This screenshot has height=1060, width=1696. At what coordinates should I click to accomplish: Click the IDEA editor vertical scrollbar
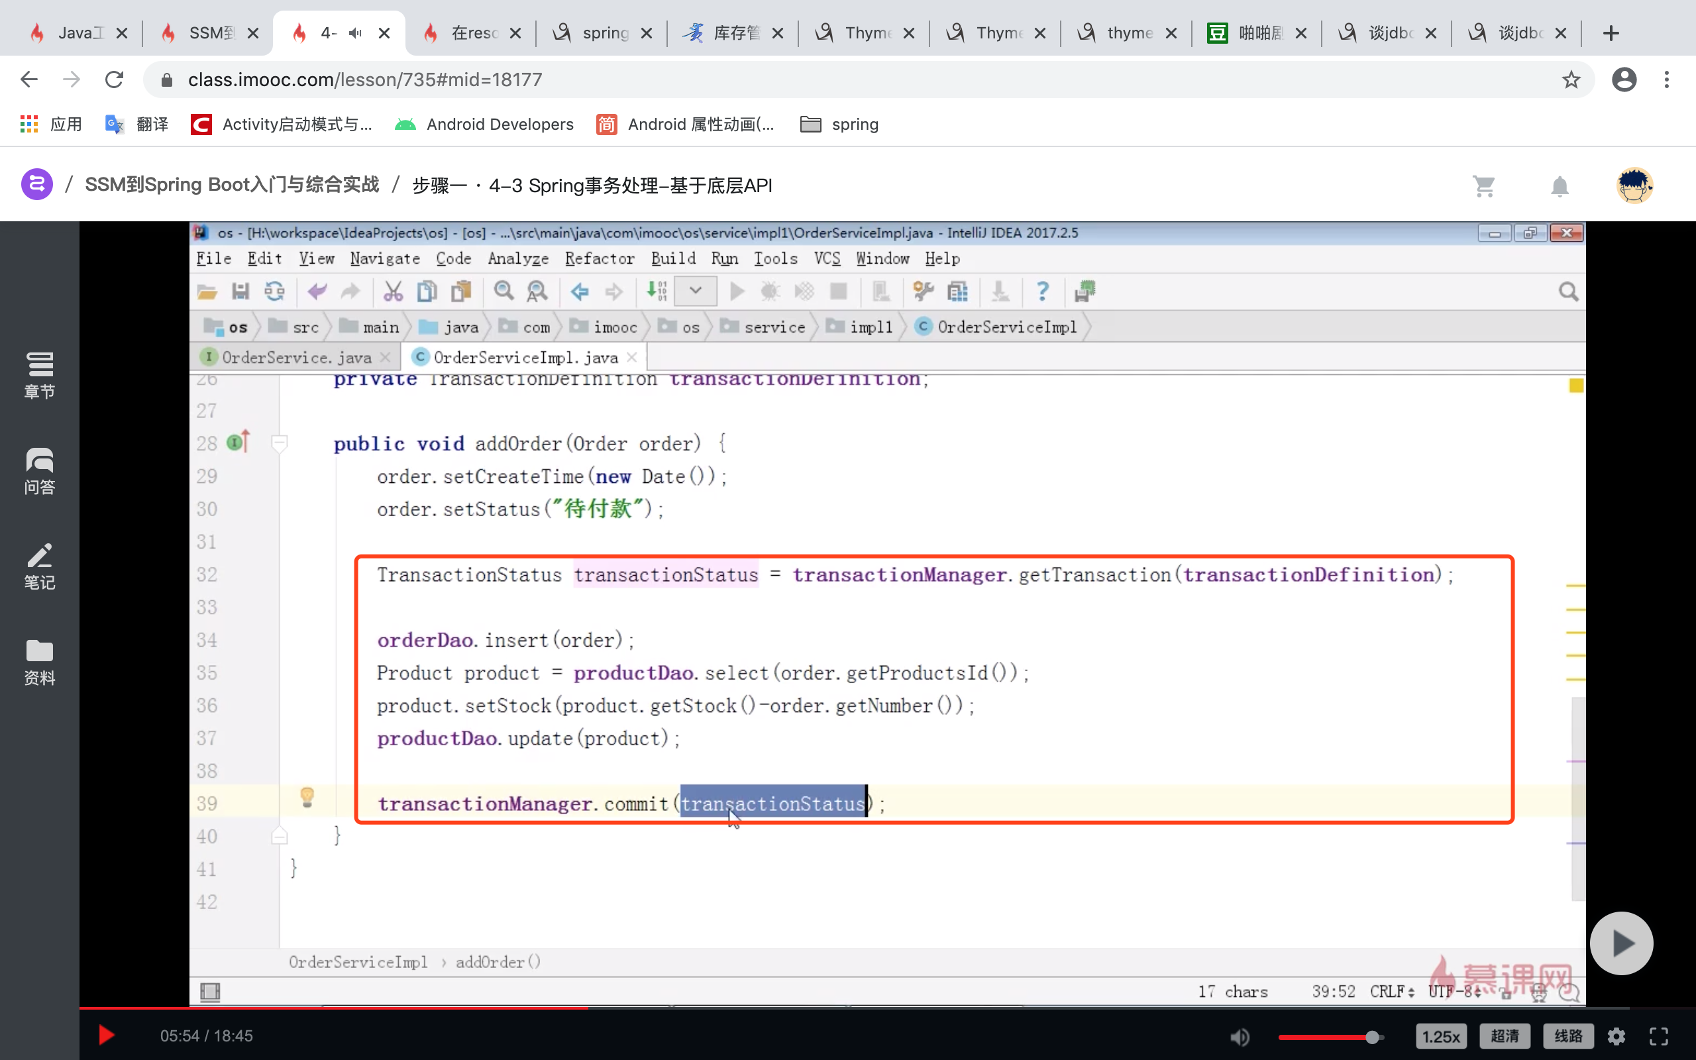[x=1577, y=798]
